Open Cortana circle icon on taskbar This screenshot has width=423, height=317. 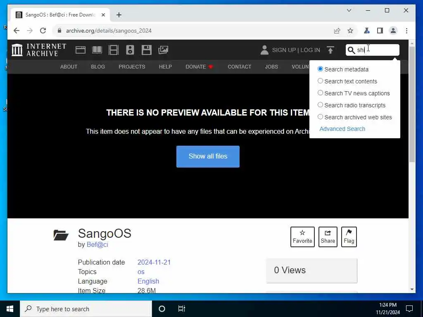[162, 309]
